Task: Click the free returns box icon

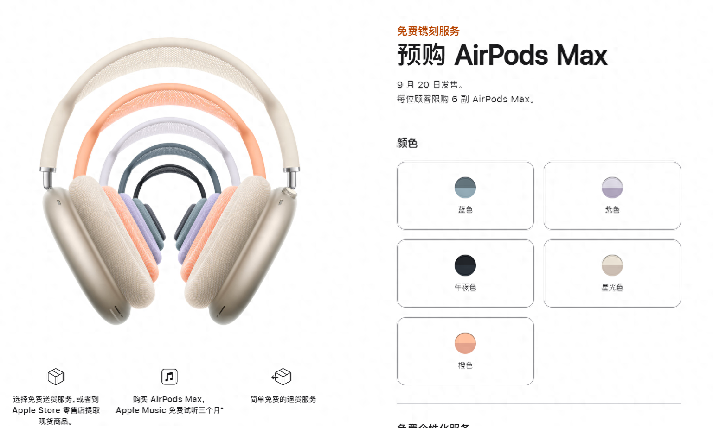Action: [282, 377]
